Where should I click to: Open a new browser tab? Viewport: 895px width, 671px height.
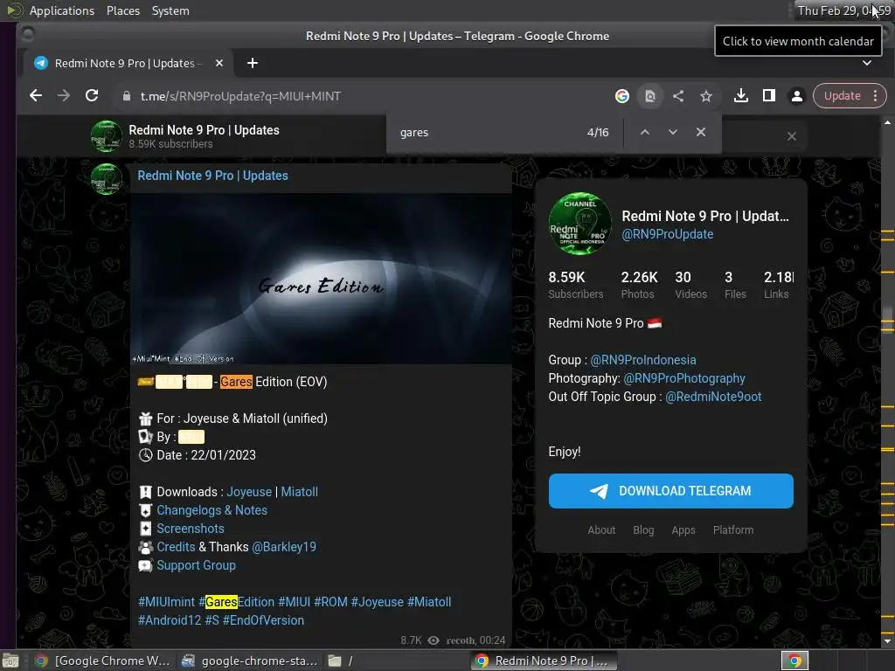[x=253, y=63]
